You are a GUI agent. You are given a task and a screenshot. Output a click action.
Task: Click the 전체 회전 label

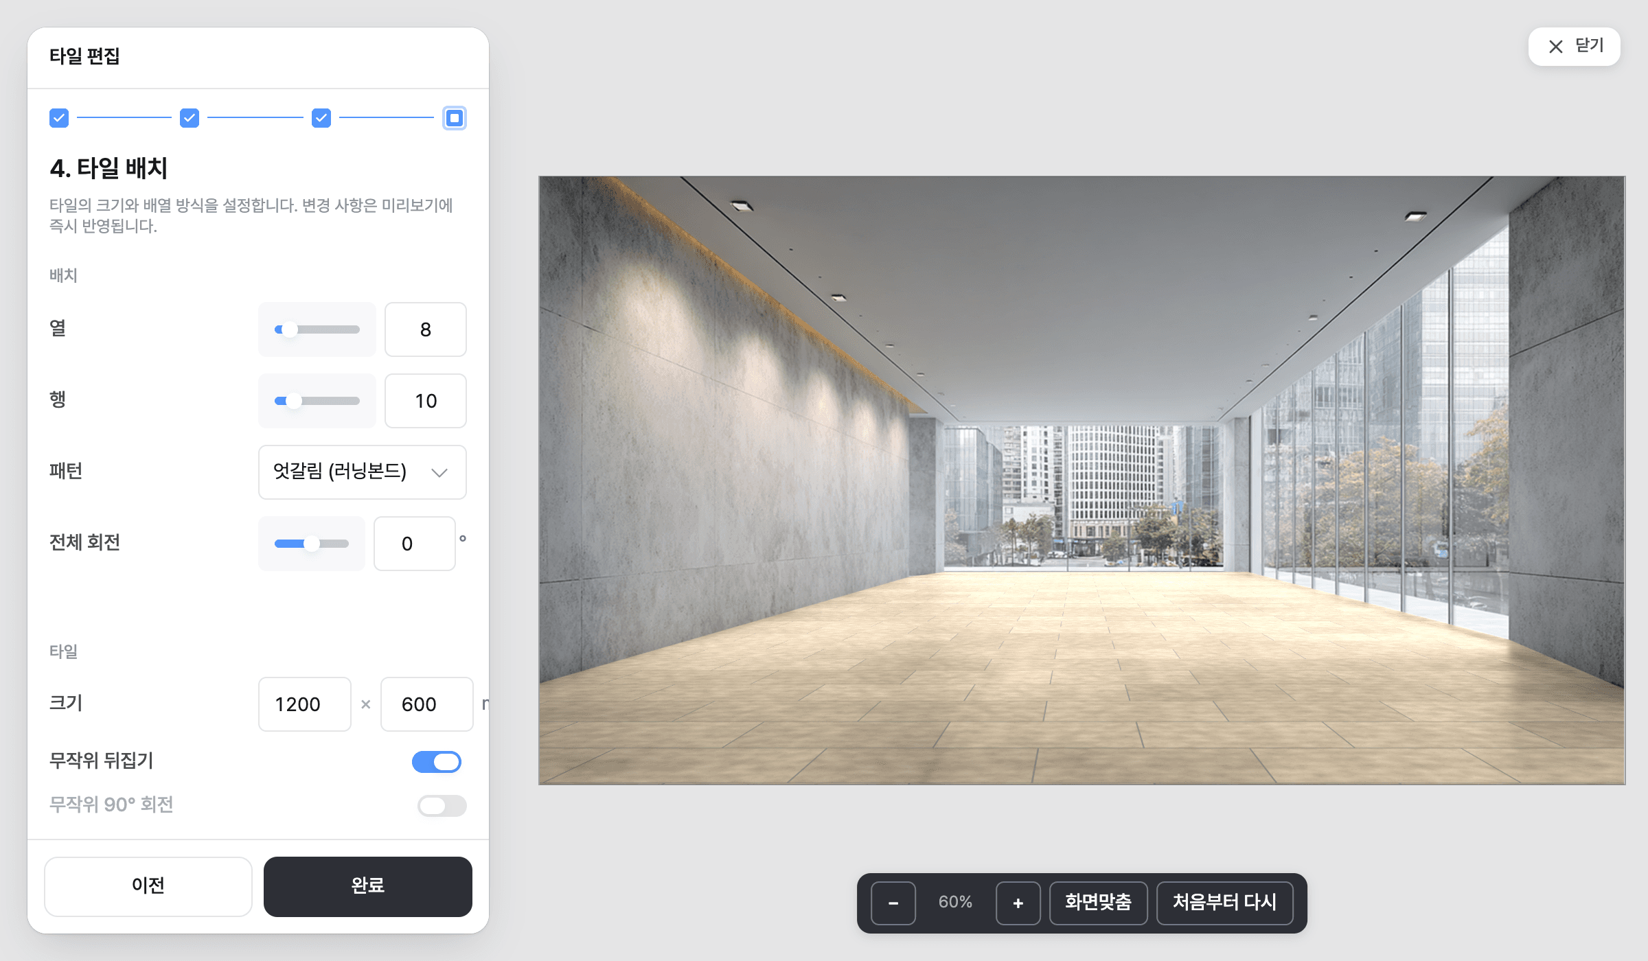click(84, 542)
